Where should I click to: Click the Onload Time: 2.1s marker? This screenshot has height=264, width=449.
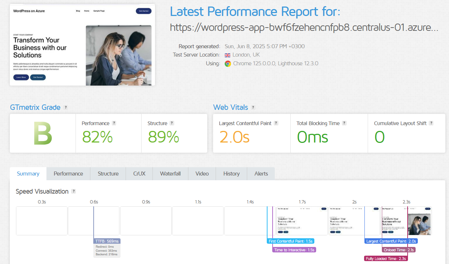tap(399, 250)
